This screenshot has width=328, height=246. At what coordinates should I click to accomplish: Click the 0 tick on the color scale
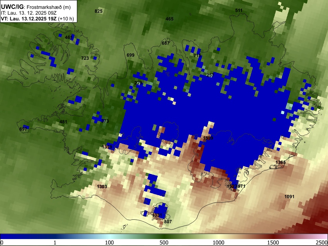tap(2, 243)
